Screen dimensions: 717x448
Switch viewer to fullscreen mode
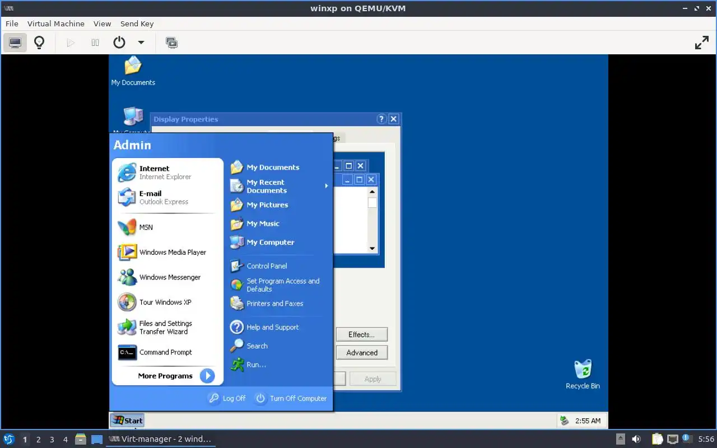pyautogui.click(x=702, y=43)
